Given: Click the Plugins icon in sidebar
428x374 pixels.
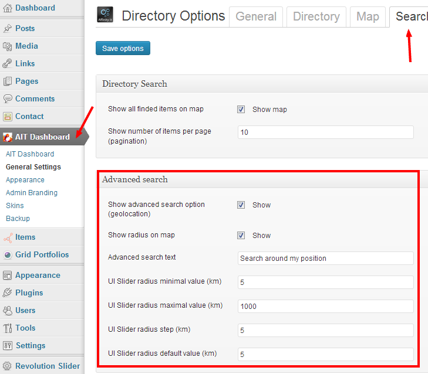Looking at the screenshot, I should pos(8,293).
